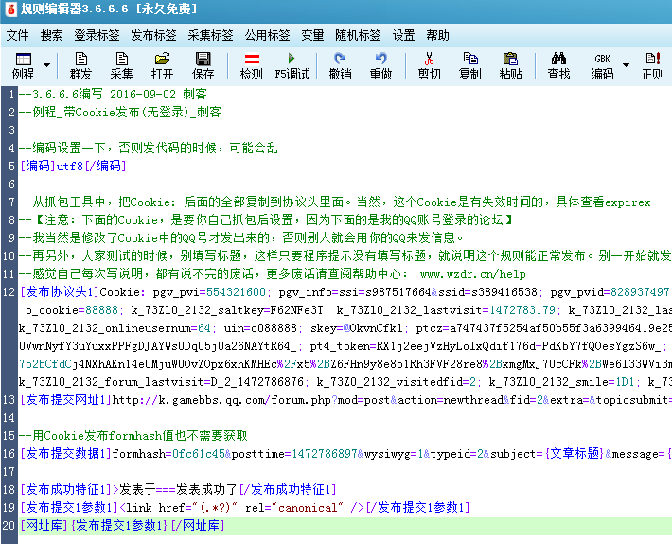Image resolution: width=672 pixels, height=544 pixels.
Task: Click the [发布成功特征1] tag on line 18
Action: tap(65, 490)
